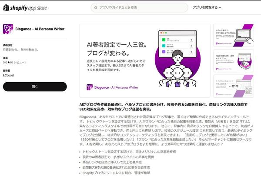Image resolution: width=261 pixels, height=176 pixels.
Task: Click the 月額$5から pricing text
Action: tap(21, 50)
